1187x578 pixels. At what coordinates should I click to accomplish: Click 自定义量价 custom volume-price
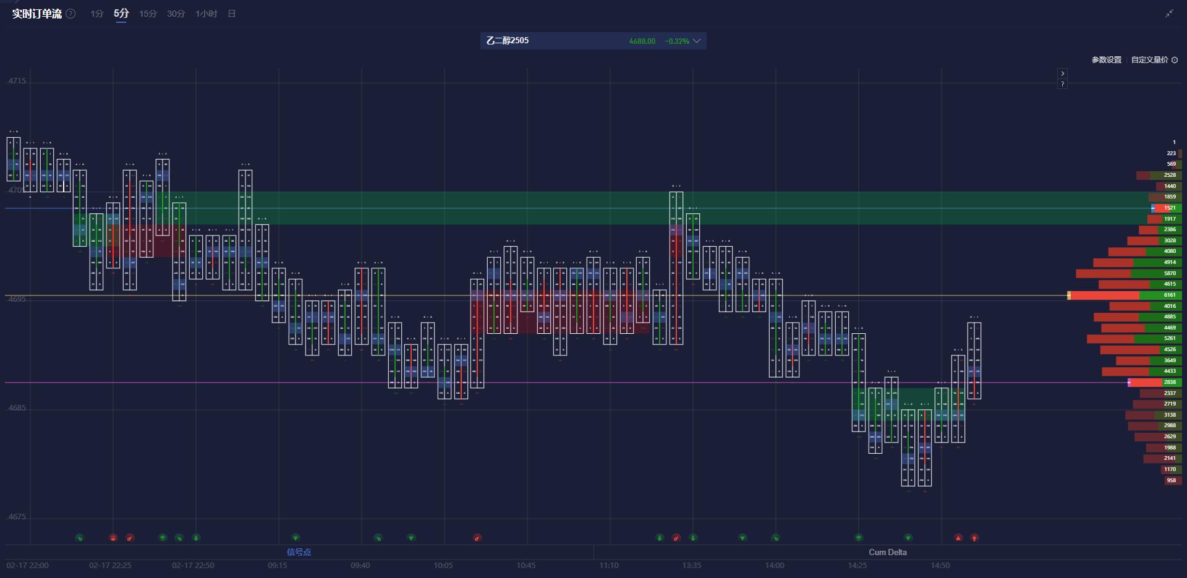[x=1149, y=60]
